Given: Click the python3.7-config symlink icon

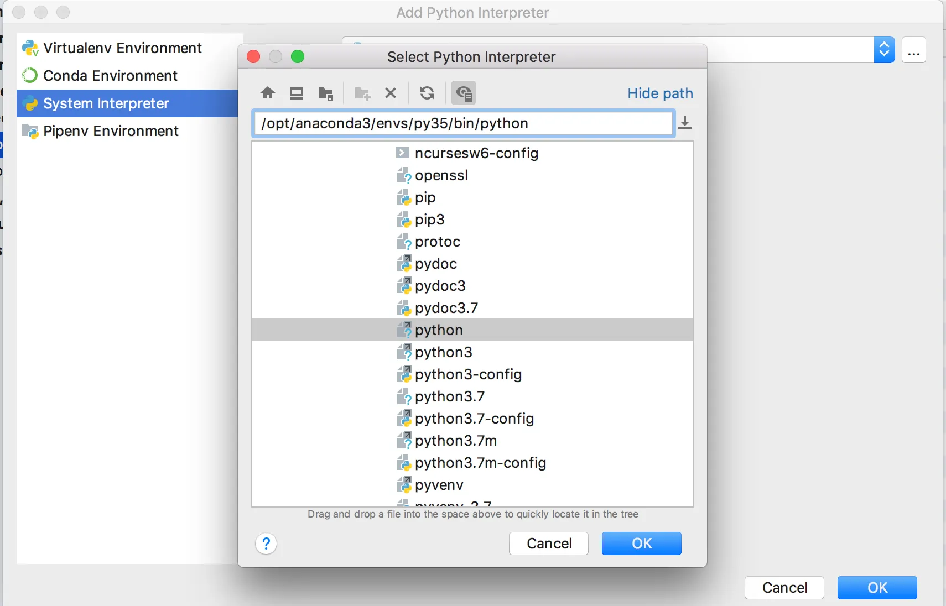Looking at the screenshot, I should [x=404, y=419].
